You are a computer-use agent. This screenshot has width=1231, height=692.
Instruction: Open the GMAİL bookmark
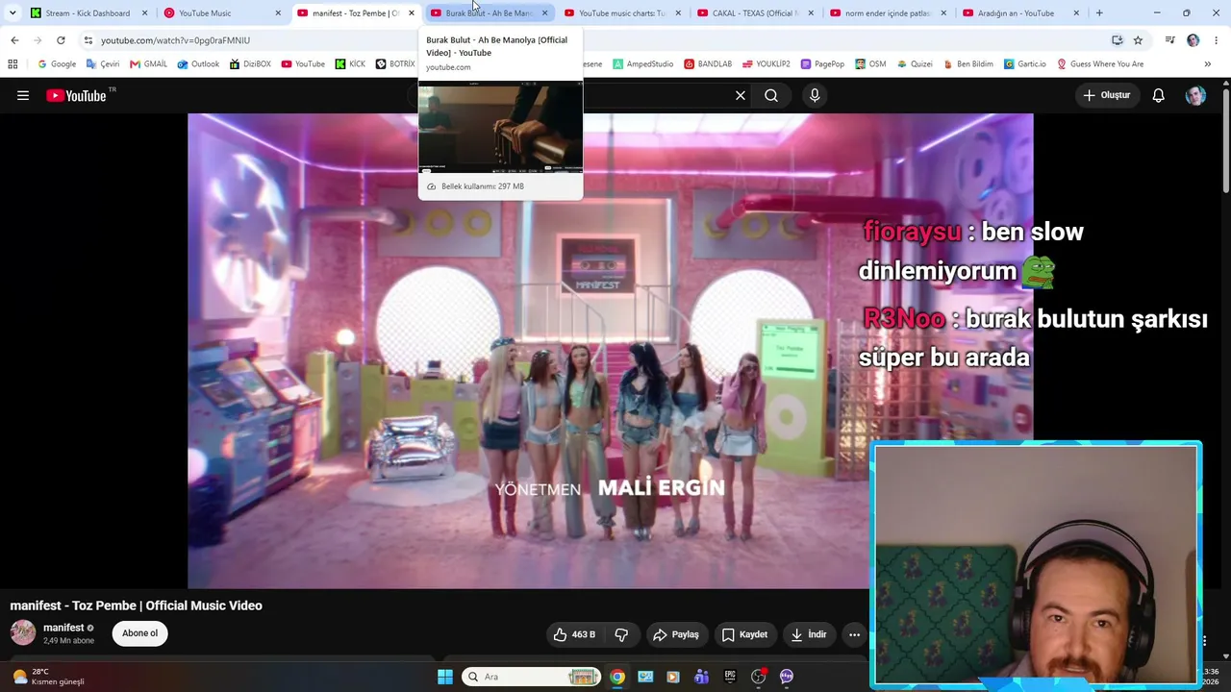(148, 64)
